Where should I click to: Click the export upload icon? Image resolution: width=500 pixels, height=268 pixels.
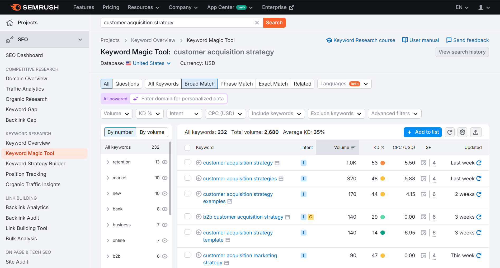click(476, 132)
